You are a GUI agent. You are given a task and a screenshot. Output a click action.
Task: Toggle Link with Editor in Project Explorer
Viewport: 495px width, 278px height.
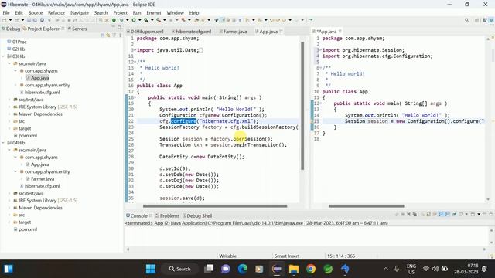coord(108,35)
